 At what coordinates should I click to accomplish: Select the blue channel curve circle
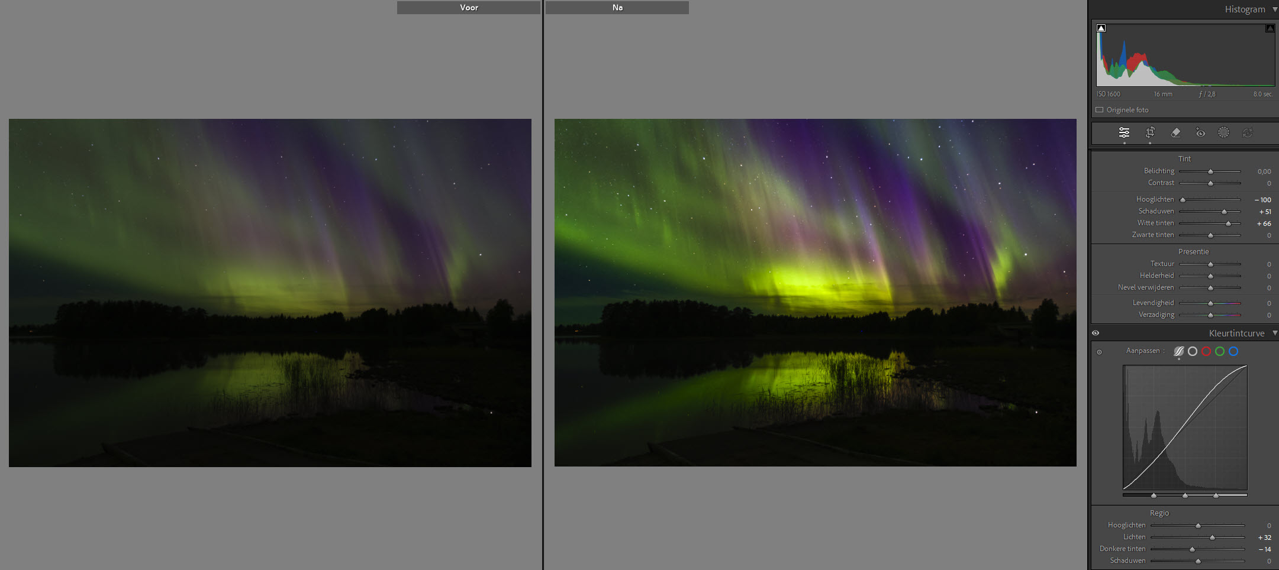tap(1233, 351)
